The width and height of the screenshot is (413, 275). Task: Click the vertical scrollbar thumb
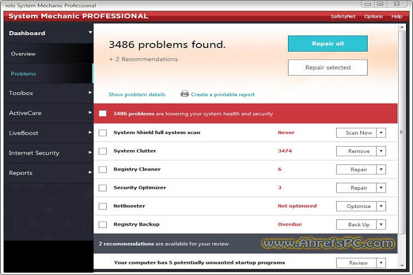pyautogui.click(x=402, y=132)
